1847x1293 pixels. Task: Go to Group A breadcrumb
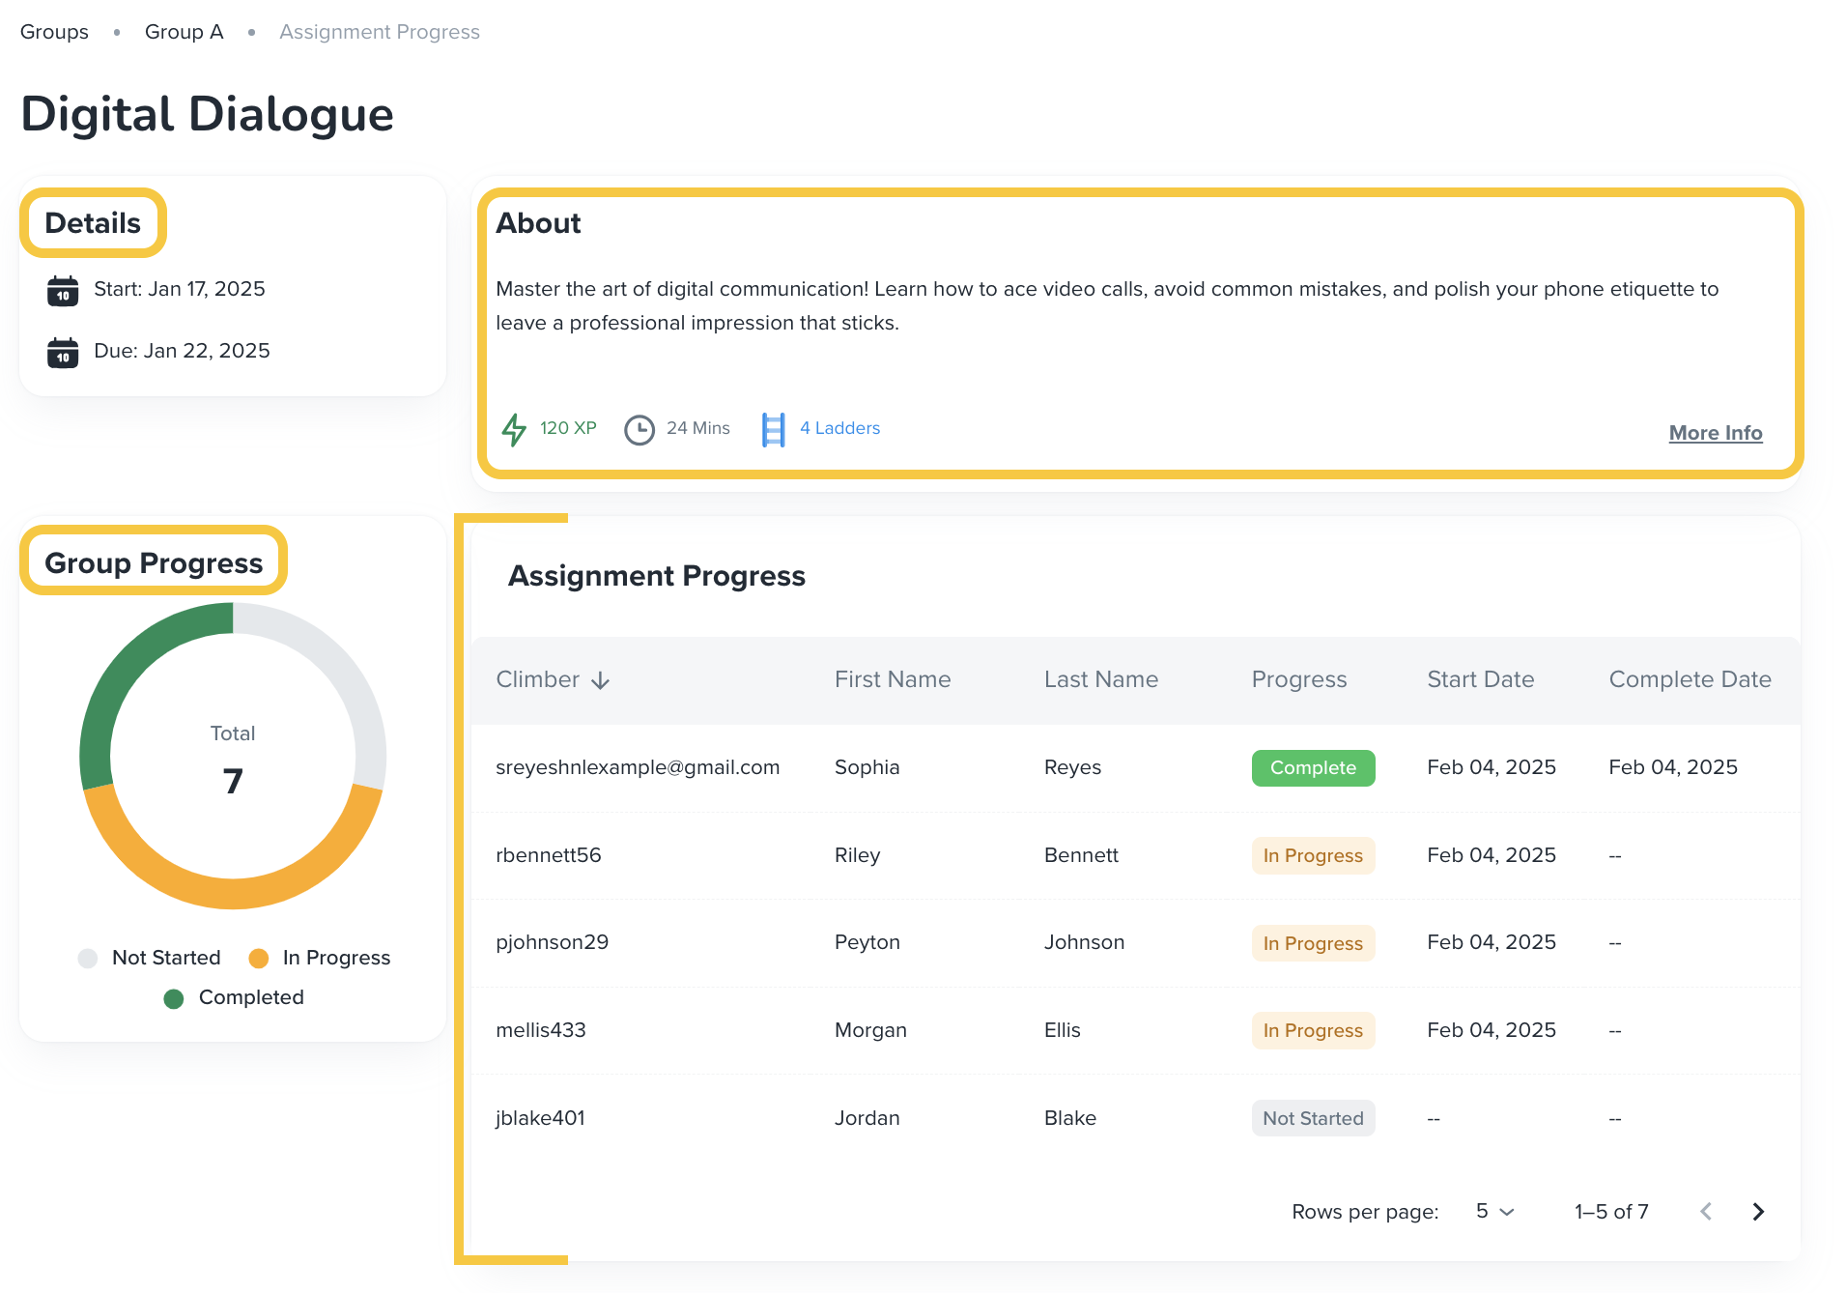tap(184, 32)
